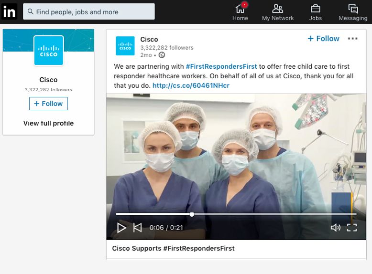Open Messaging from the top bar

[x=353, y=12]
